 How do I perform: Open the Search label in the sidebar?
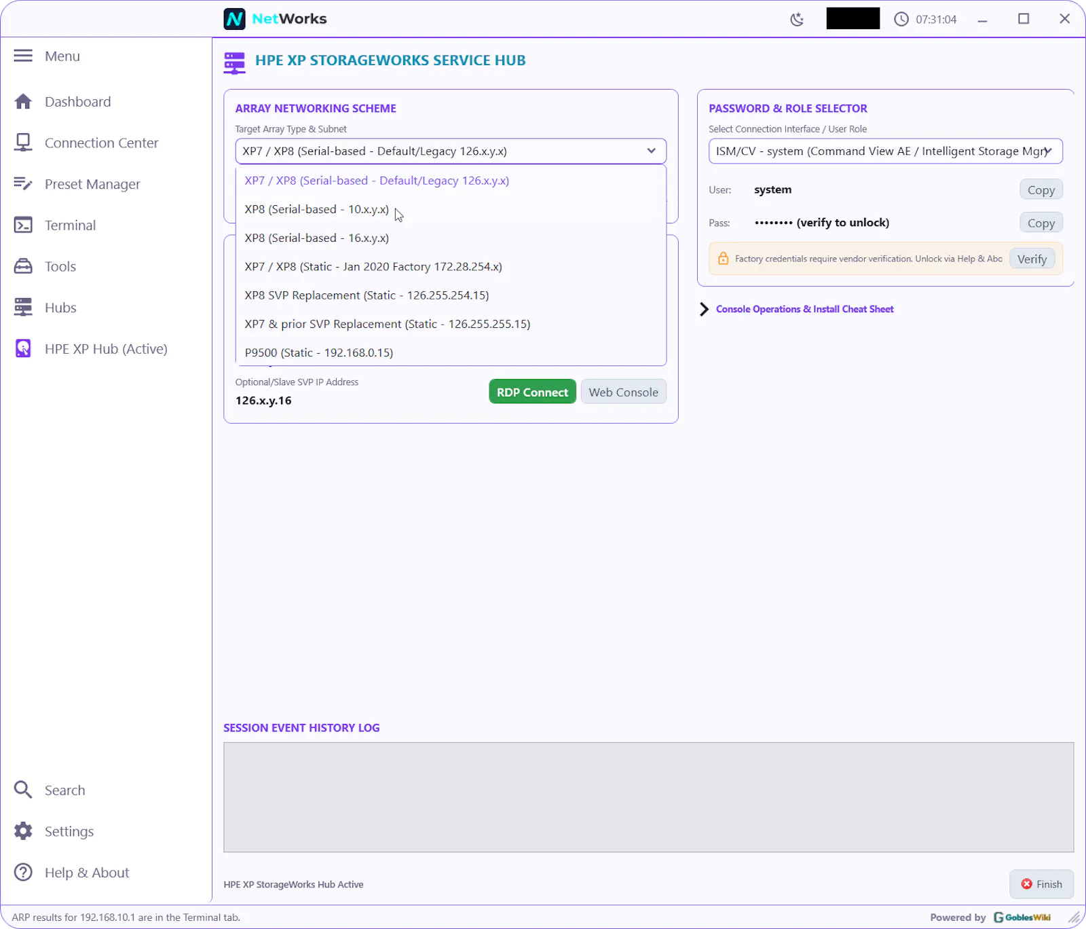(65, 790)
